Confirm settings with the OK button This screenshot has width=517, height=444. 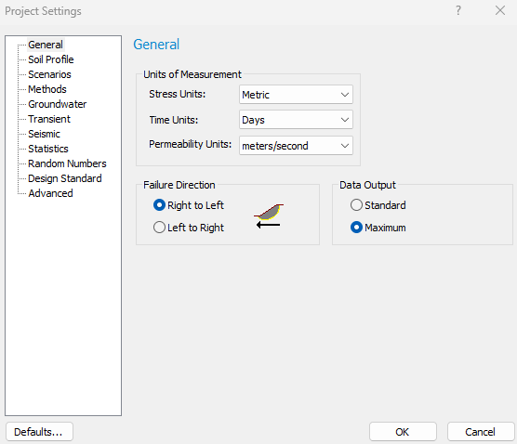coord(403,432)
